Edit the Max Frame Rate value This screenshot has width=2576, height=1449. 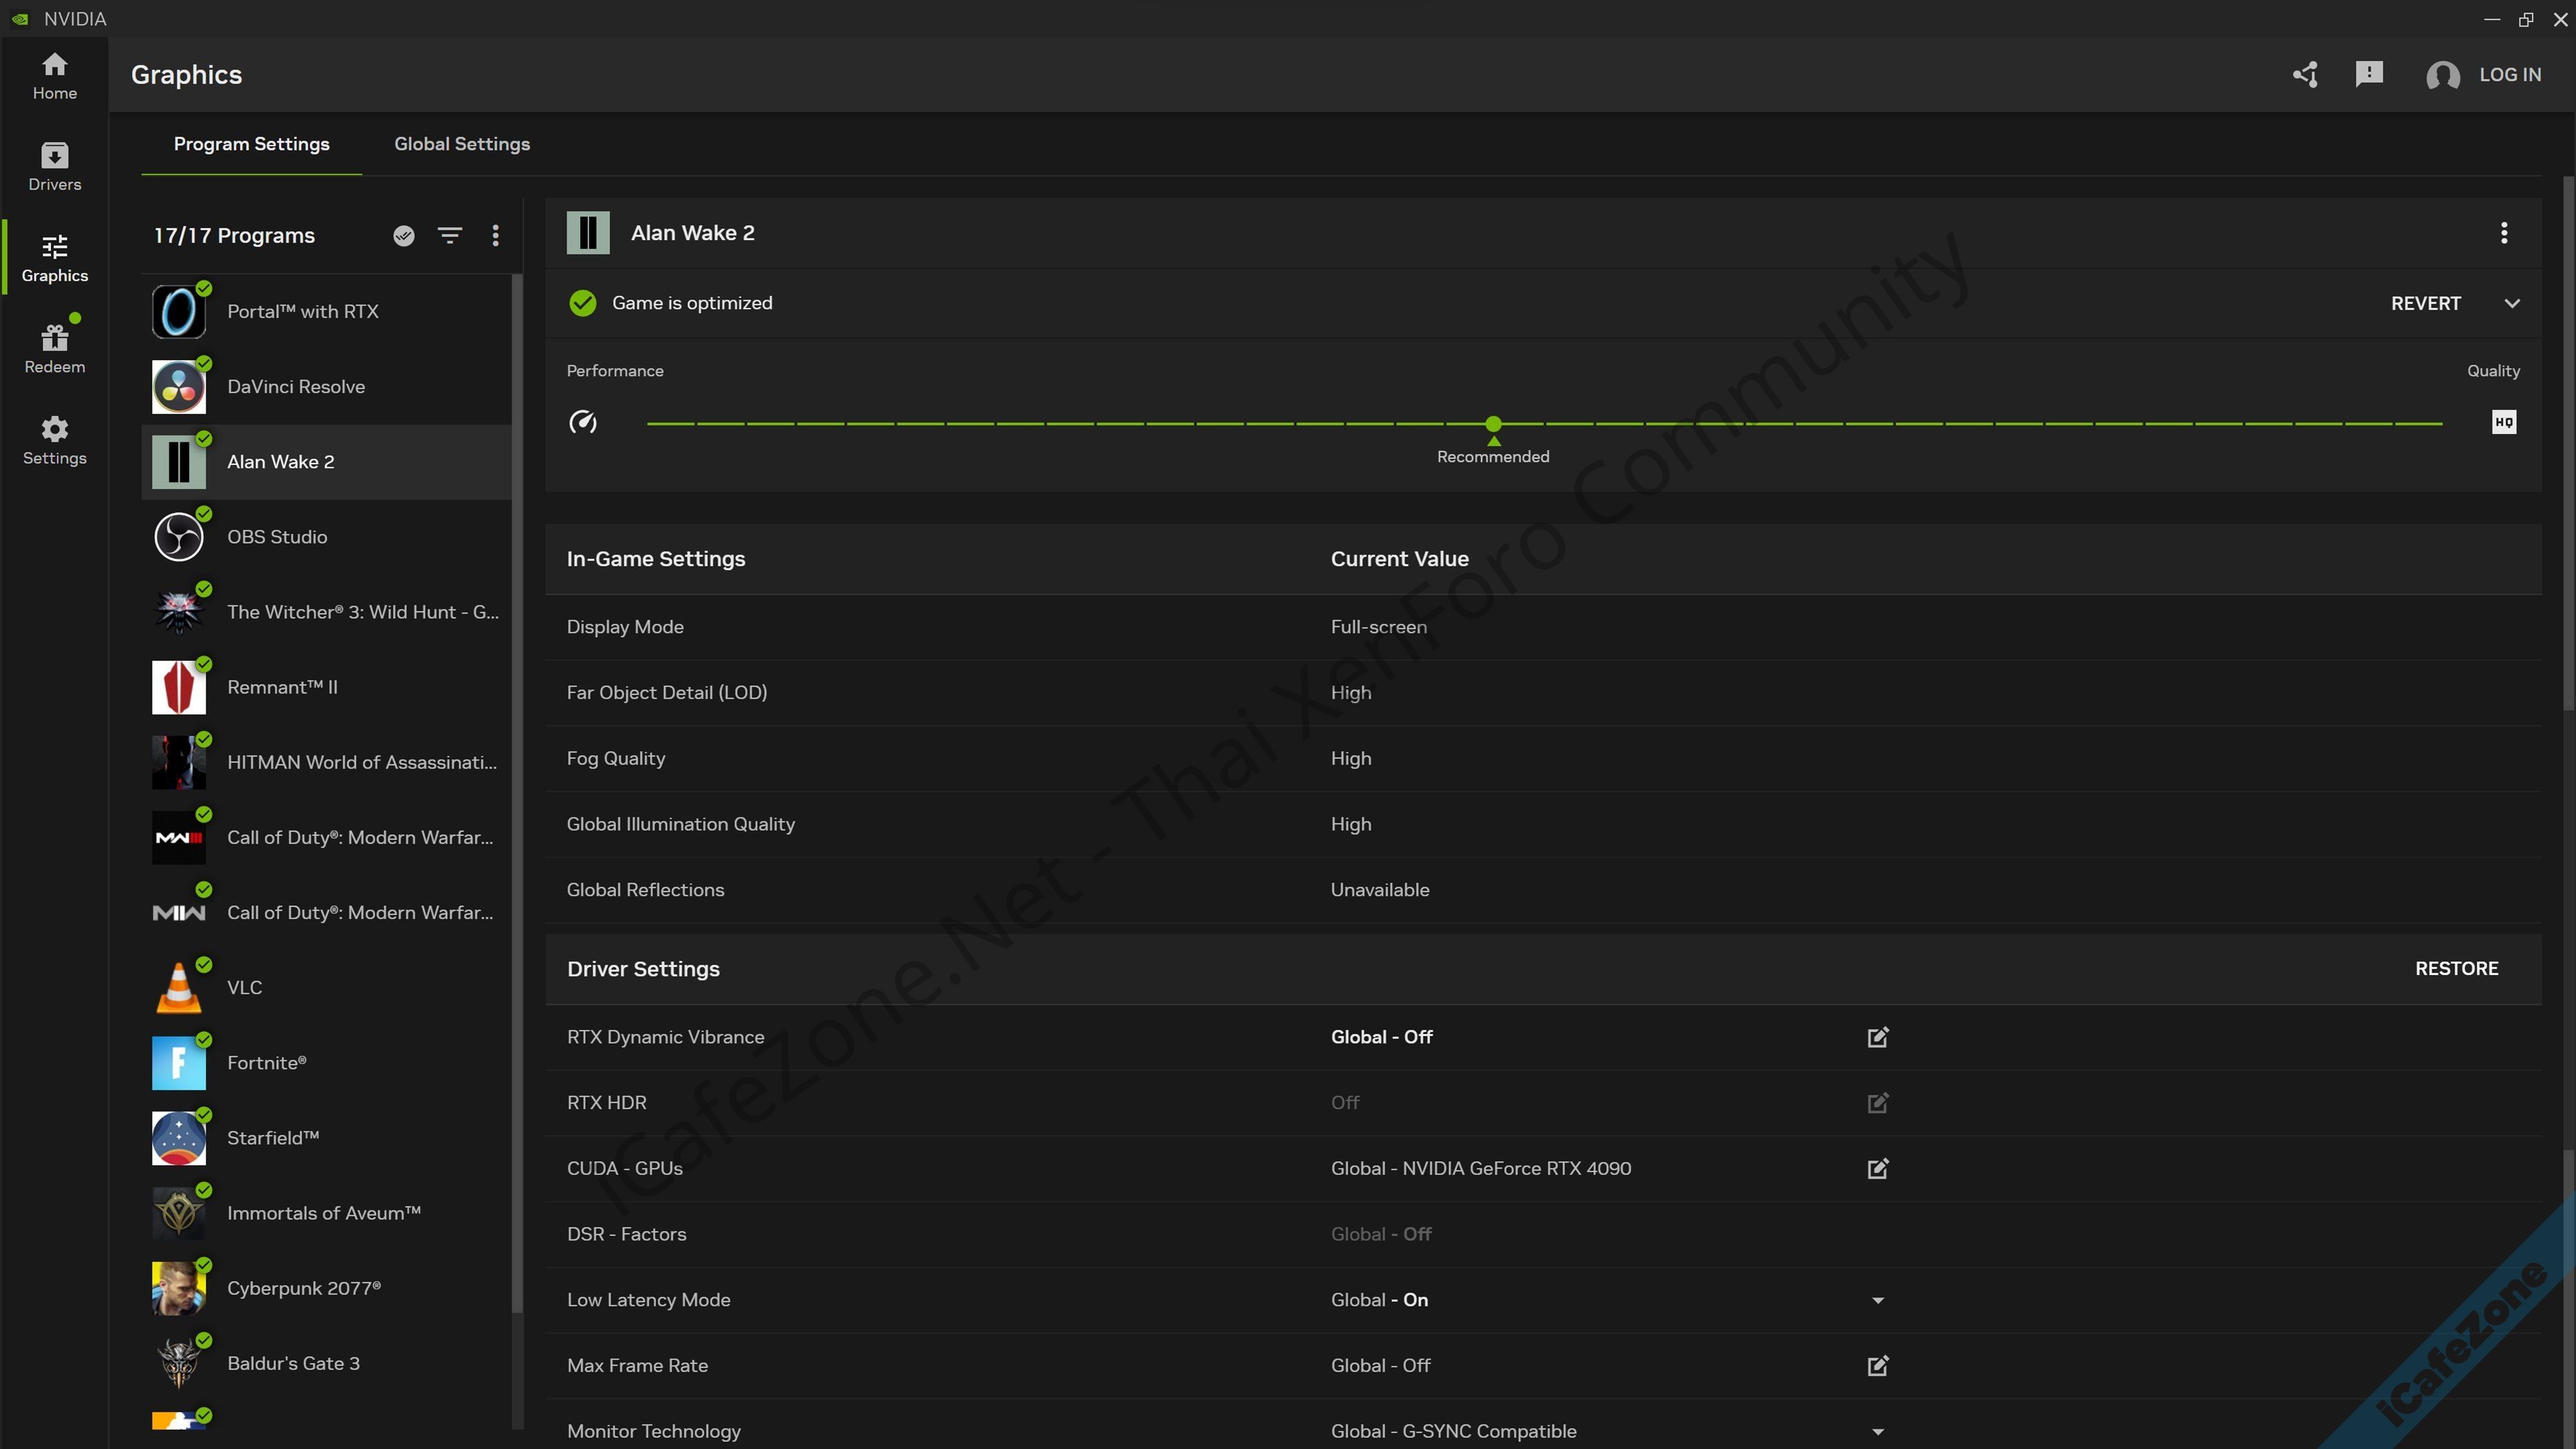tap(1877, 1365)
